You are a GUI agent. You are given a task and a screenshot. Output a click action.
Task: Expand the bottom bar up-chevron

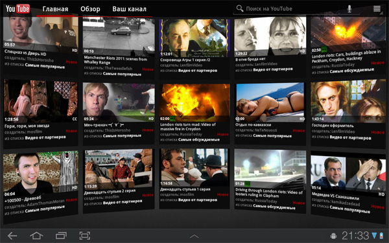[x=194, y=236]
